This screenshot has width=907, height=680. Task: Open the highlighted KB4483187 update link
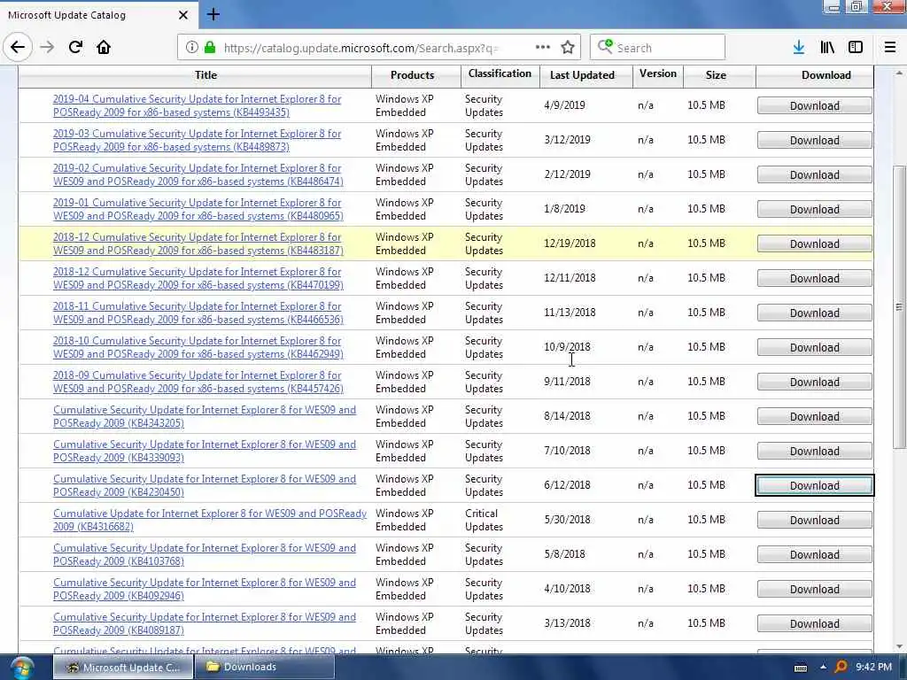coord(198,243)
